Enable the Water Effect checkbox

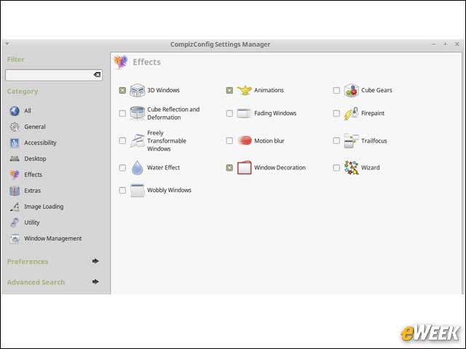click(x=122, y=168)
